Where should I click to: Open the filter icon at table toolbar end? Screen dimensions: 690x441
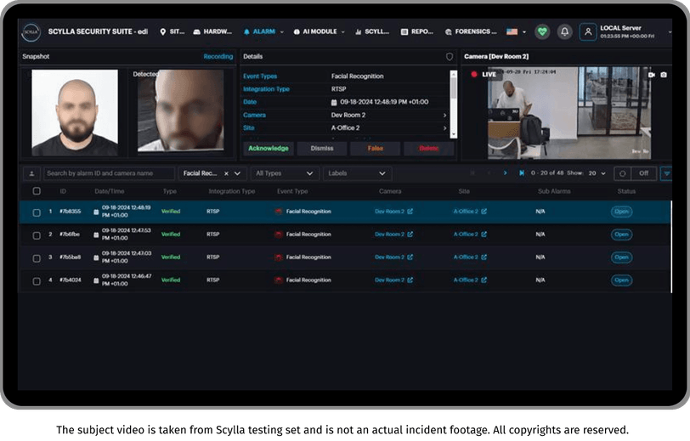tap(666, 173)
